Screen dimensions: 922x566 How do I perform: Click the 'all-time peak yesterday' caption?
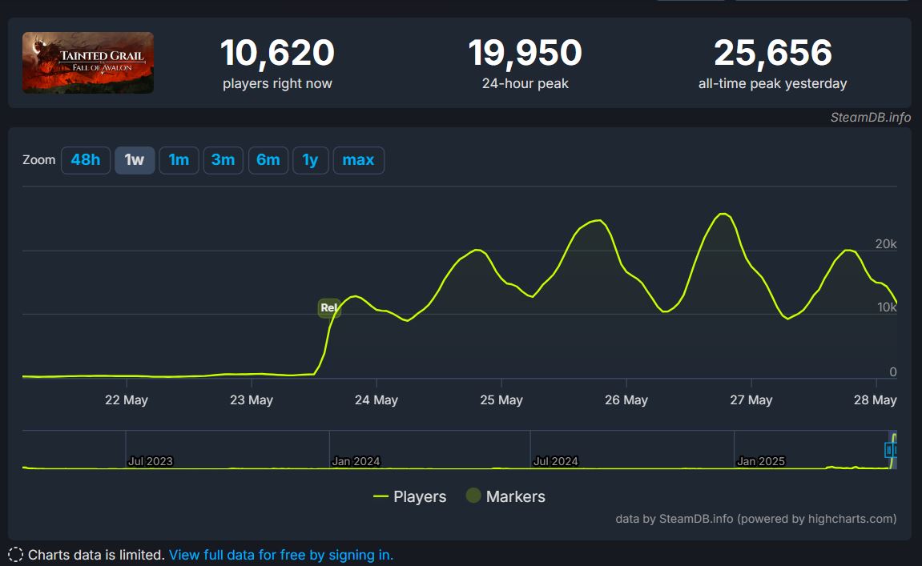click(x=773, y=83)
